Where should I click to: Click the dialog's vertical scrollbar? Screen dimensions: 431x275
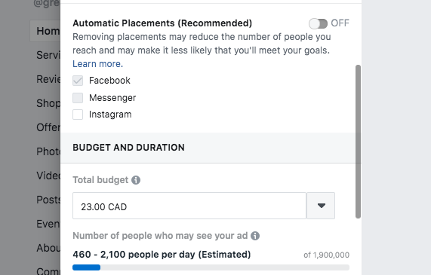(358, 142)
